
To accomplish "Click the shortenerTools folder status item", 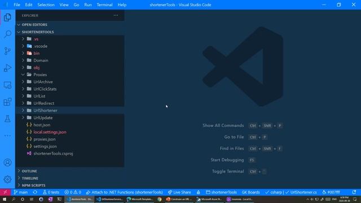I will [x=221, y=192].
